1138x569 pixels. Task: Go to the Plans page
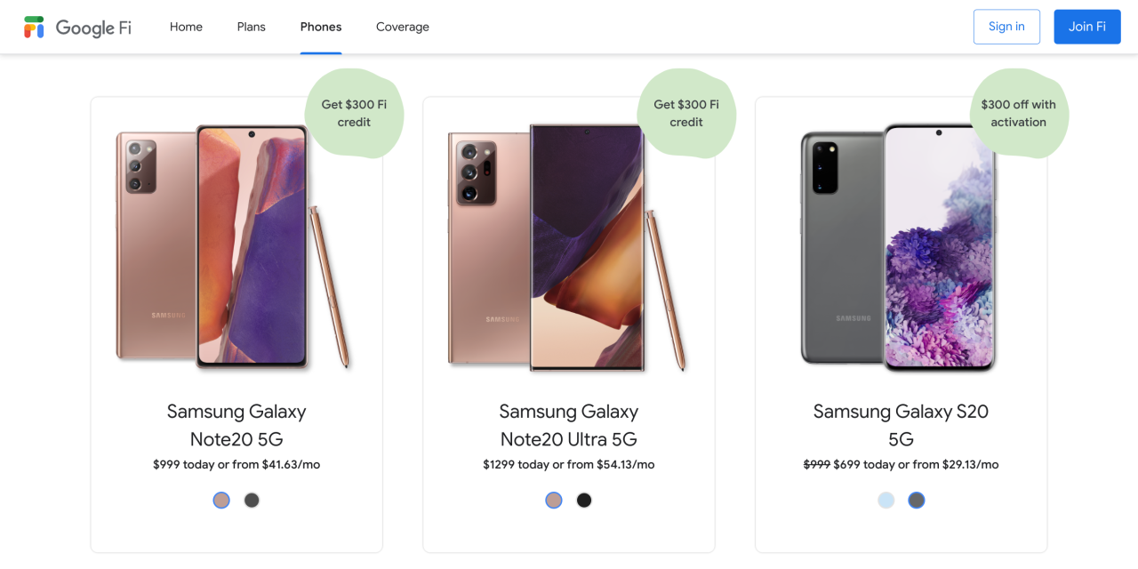[x=251, y=27]
